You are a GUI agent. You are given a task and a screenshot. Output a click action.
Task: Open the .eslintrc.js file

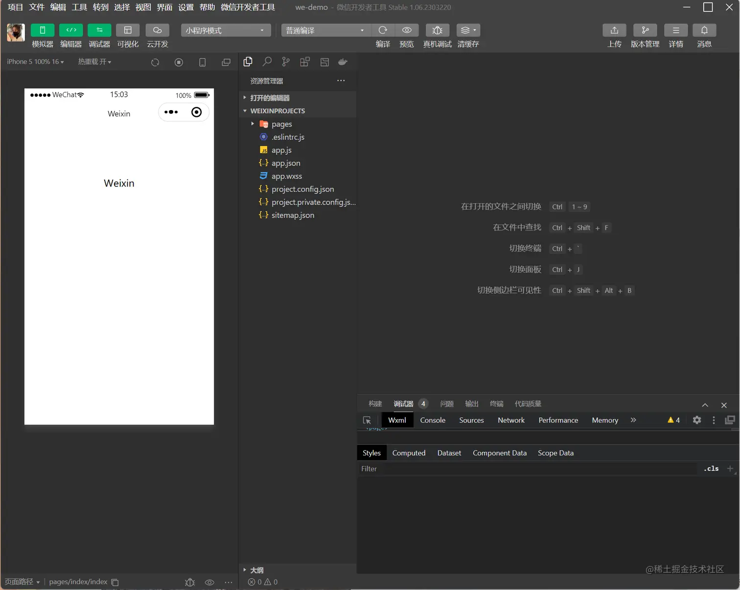298,137
